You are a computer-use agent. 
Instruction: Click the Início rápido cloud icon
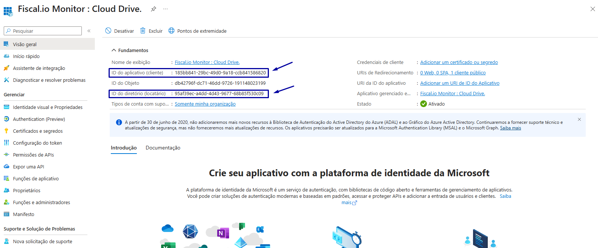(6, 56)
